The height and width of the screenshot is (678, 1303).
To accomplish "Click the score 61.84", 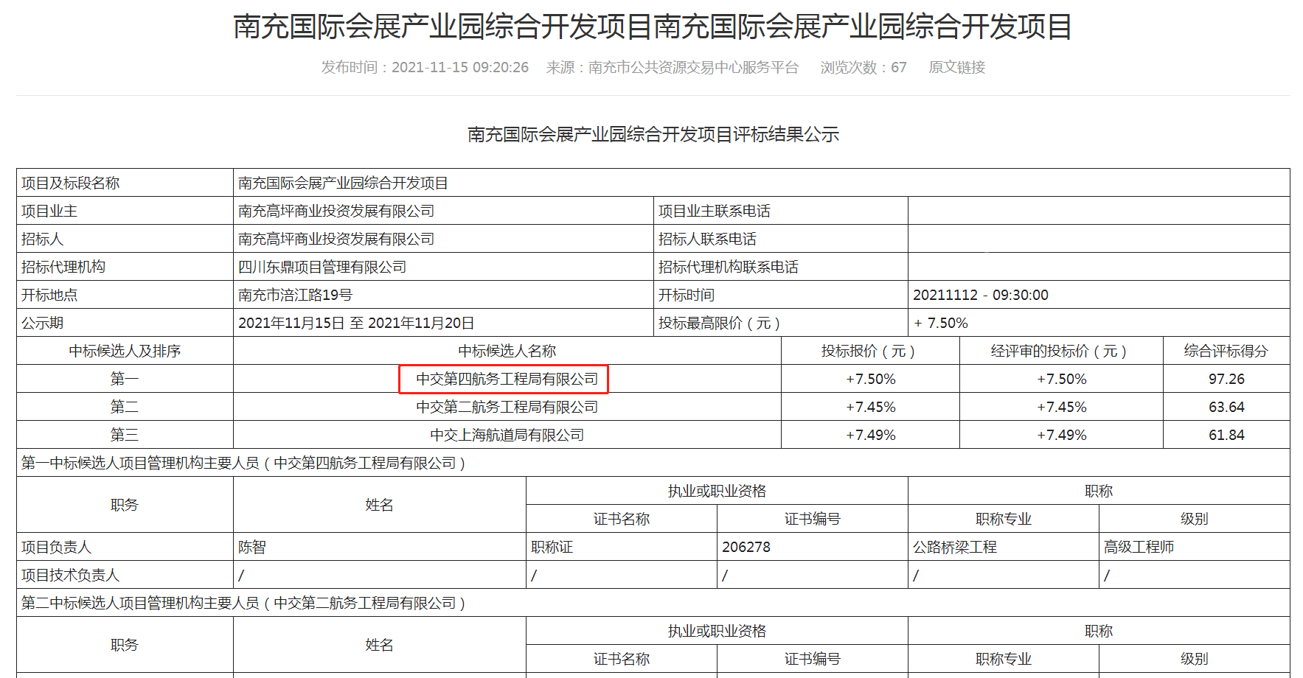I will tap(1226, 435).
